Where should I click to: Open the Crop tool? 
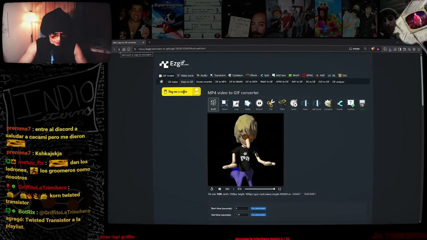236,104
